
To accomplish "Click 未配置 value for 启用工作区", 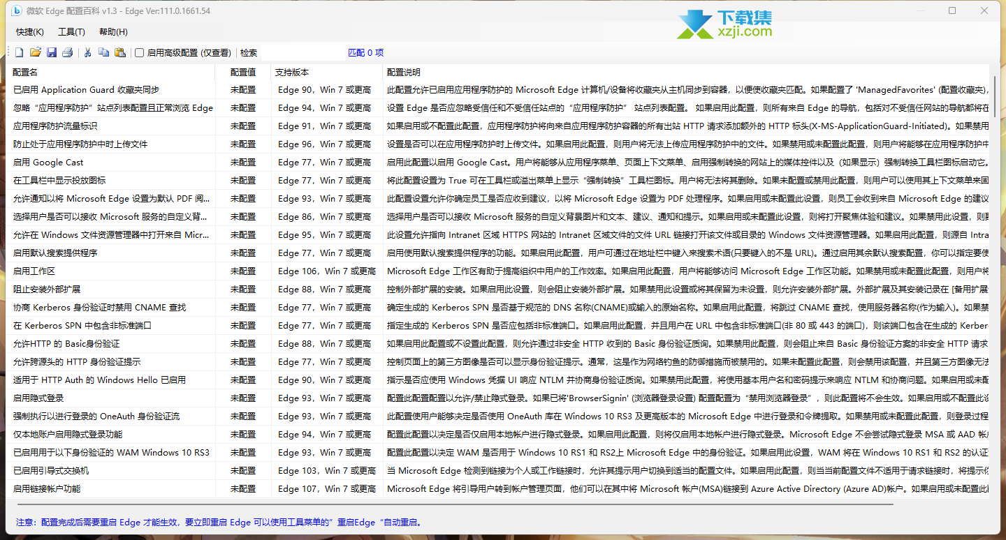I will (243, 271).
